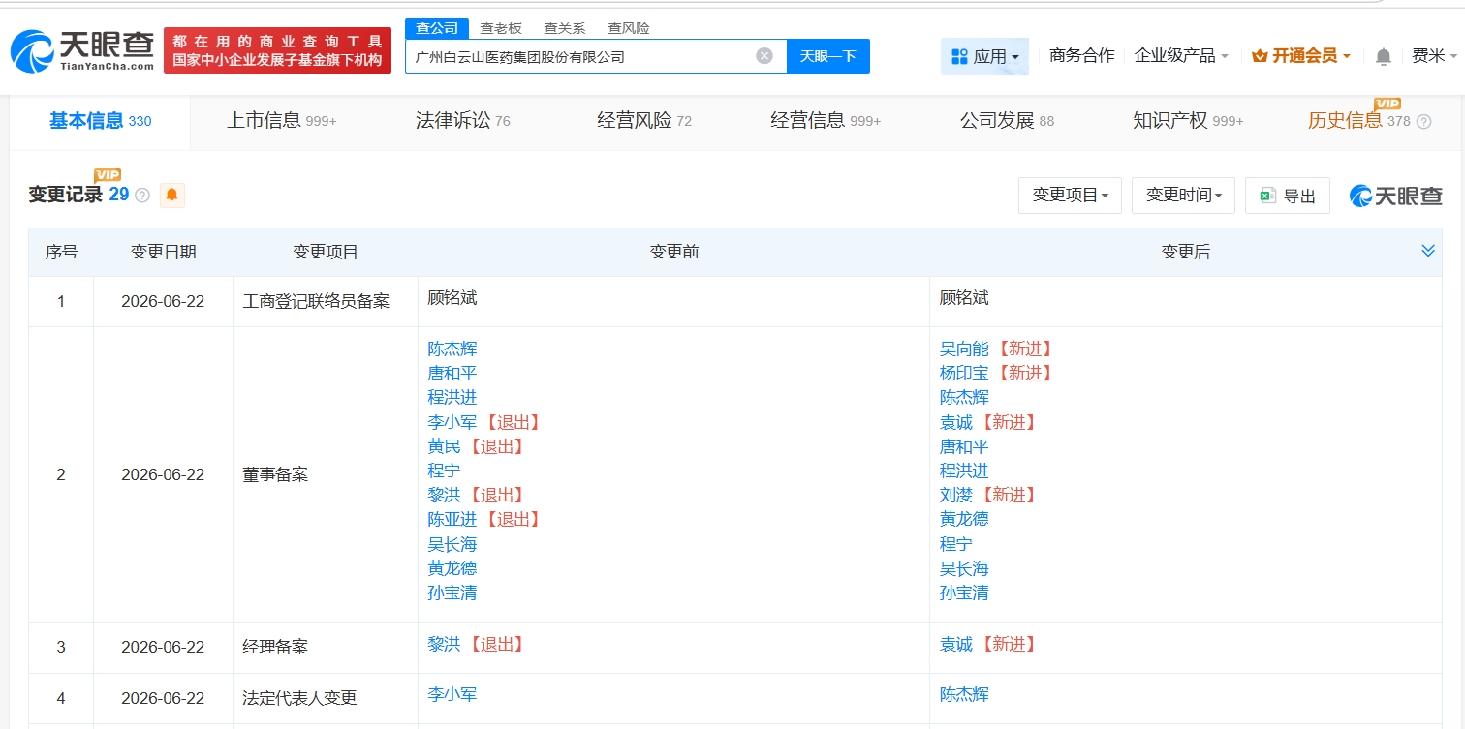Image resolution: width=1465 pixels, height=729 pixels.
Task: Click the 天眼一下 search button
Action: (828, 56)
